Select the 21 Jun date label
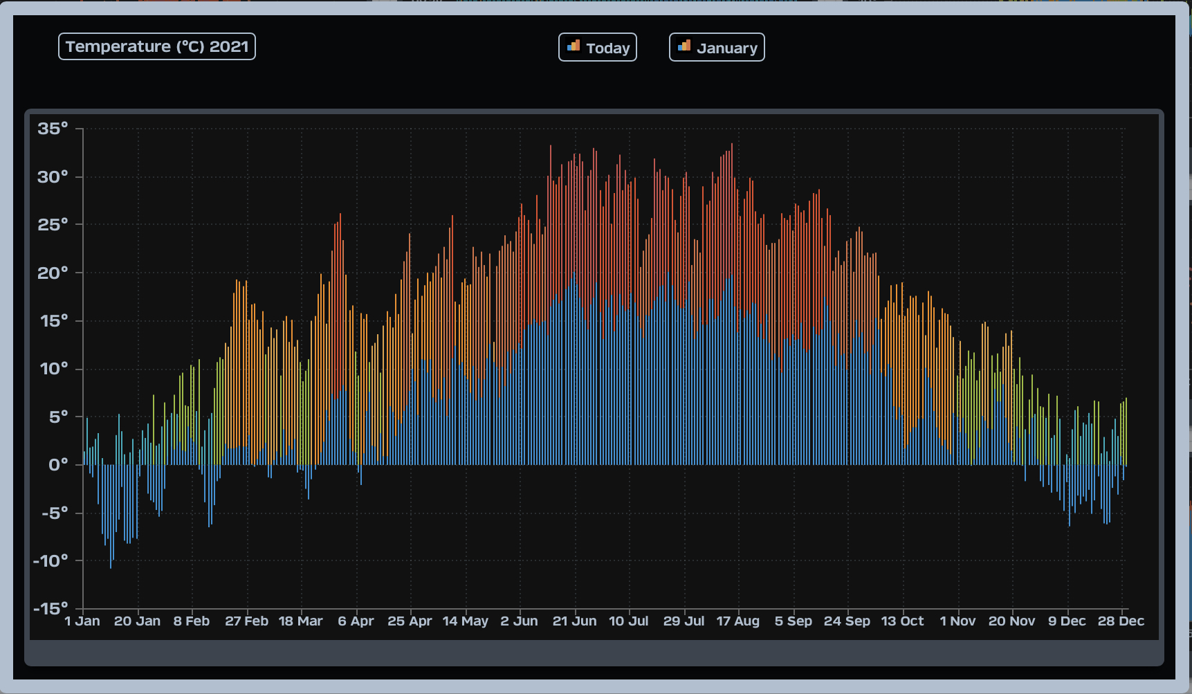1192x694 pixels. point(575,621)
